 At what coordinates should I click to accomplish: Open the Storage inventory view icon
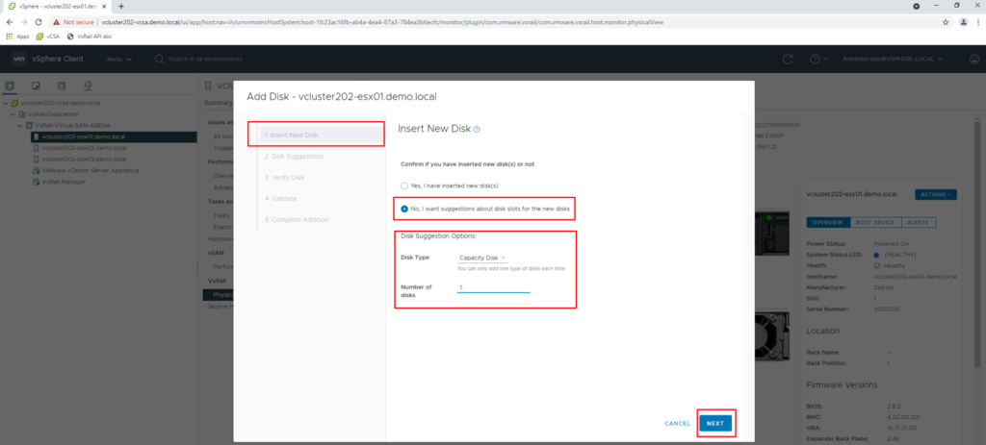pyautogui.click(x=62, y=86)
